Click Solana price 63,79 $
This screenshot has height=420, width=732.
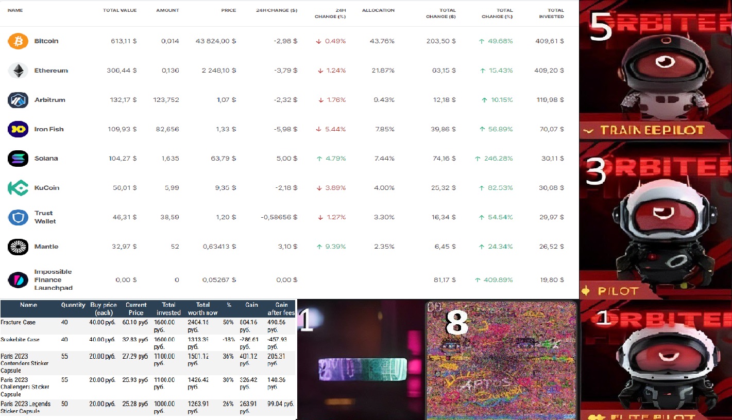point(224,159)
